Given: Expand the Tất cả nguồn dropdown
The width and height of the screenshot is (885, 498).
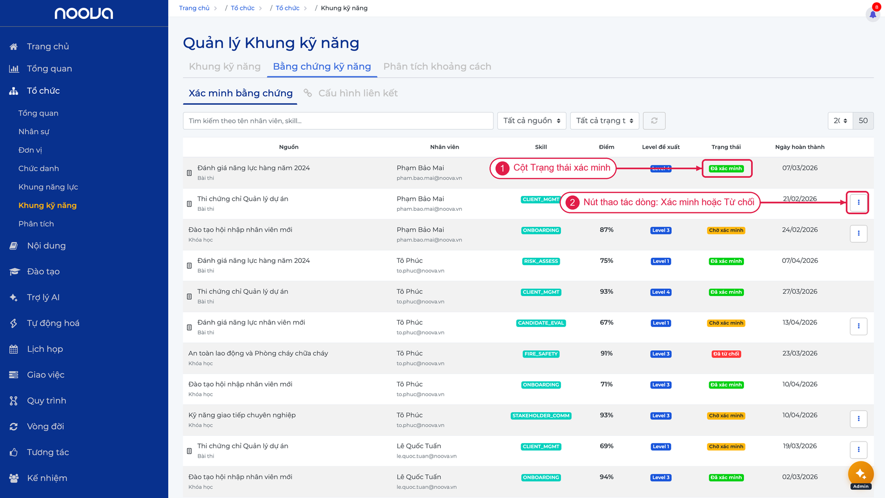Looking at the screenshot, I should click(x=532, y=121).
